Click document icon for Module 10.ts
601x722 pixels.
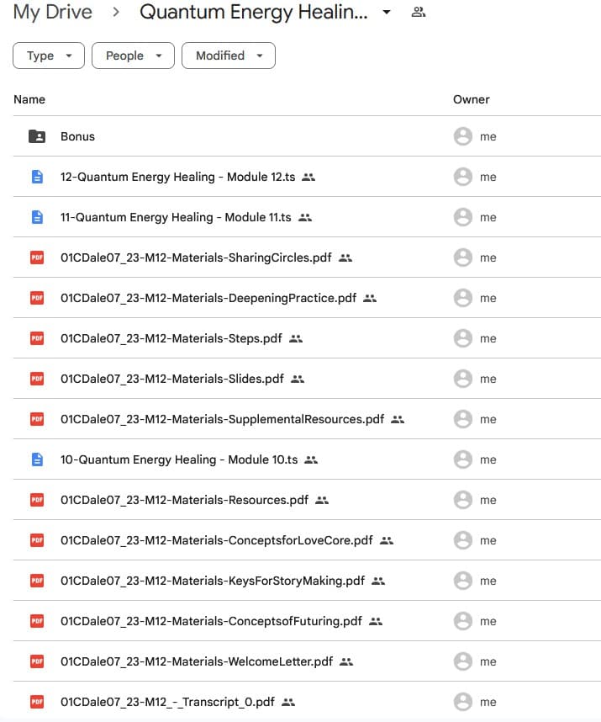[x=36, y=459]
